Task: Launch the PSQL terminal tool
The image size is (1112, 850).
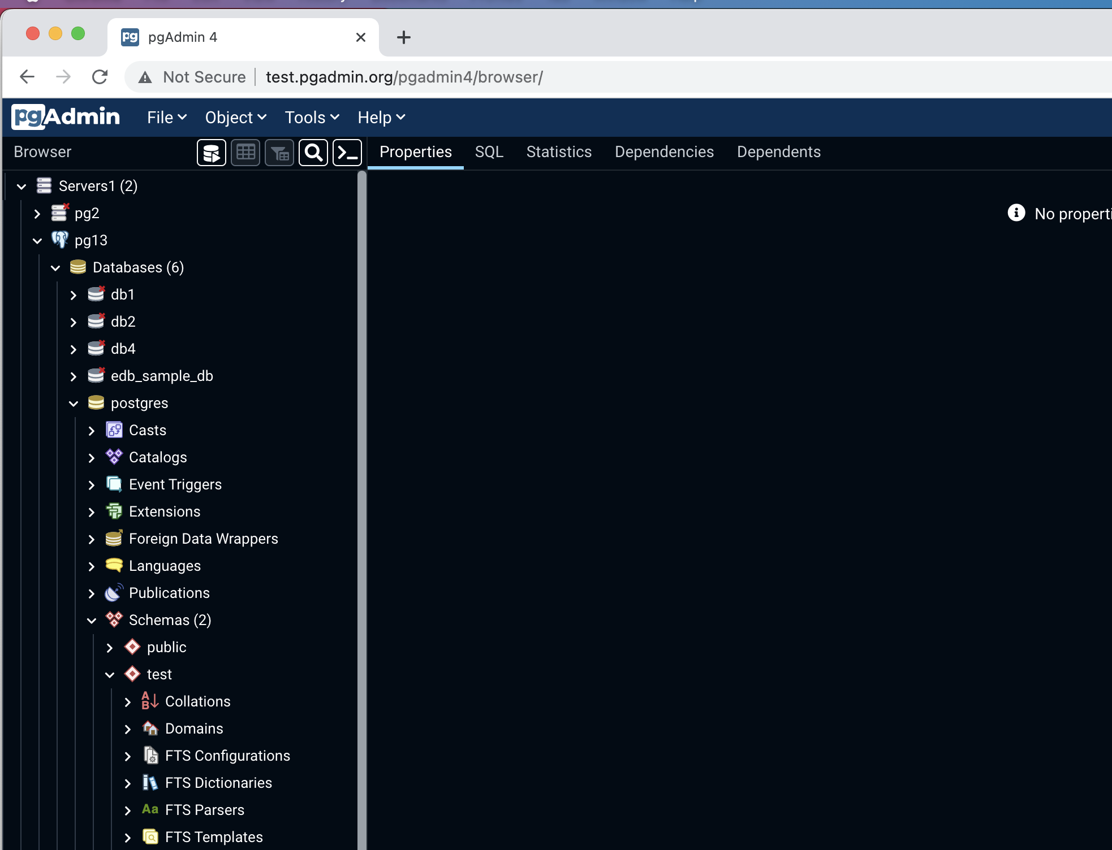Action: tap(347, 152)
